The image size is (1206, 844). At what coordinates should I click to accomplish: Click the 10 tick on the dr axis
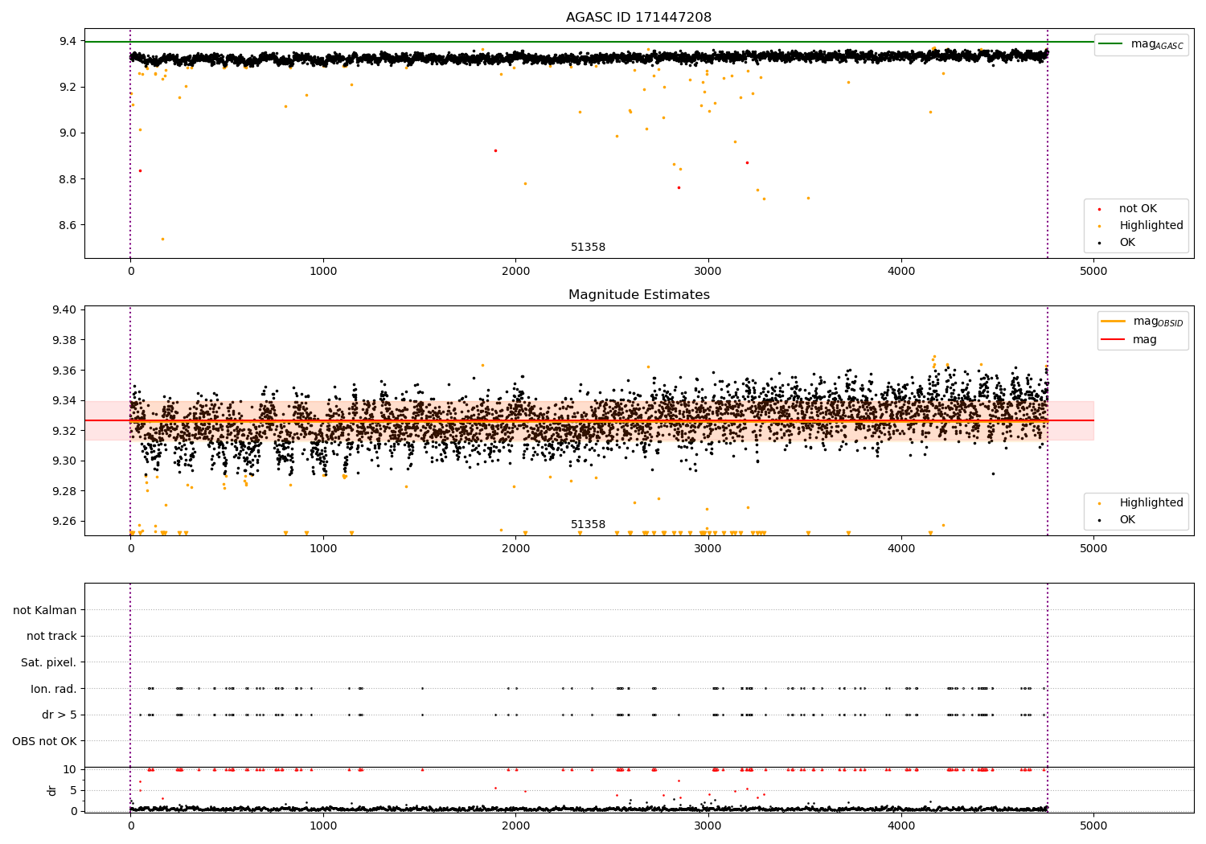71,769
